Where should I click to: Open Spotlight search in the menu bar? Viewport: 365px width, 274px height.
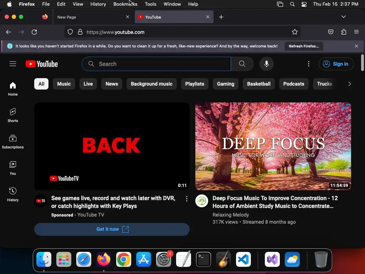[x=292, y=4]
